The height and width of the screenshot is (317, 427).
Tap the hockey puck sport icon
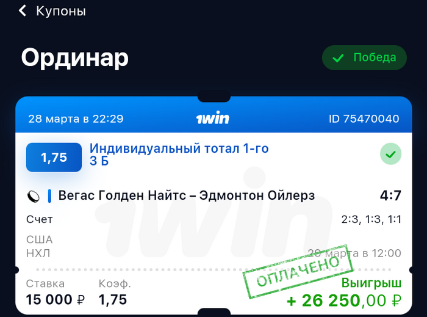(x=33, y=196)
